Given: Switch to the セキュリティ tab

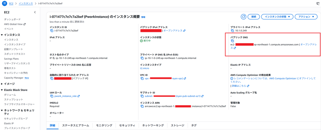Looking at the screenshot, I should (127, 125).
